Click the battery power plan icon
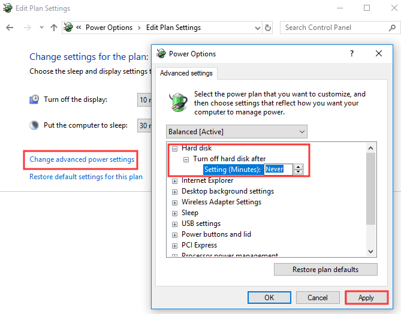This screenshot has height=314, width=401. point(178,102)
